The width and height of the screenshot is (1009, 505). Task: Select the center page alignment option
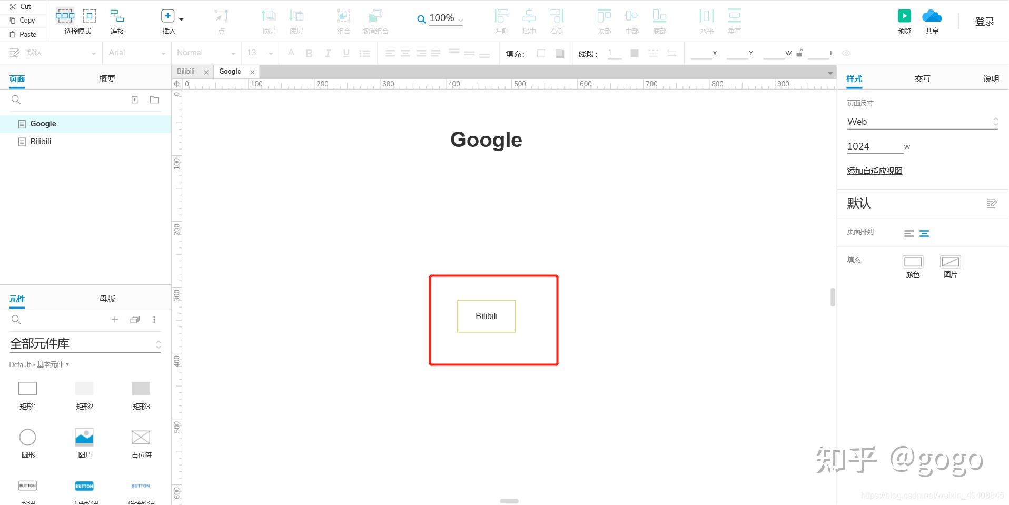click(924, 233)
